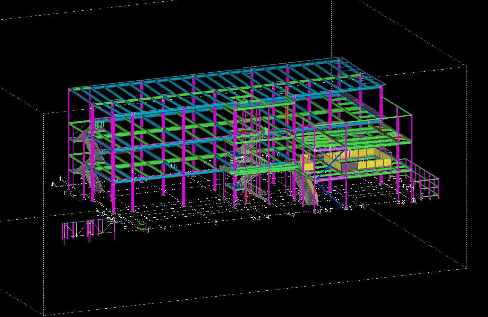Click the green XYZ coordinate axis symbol

[142, 226]
